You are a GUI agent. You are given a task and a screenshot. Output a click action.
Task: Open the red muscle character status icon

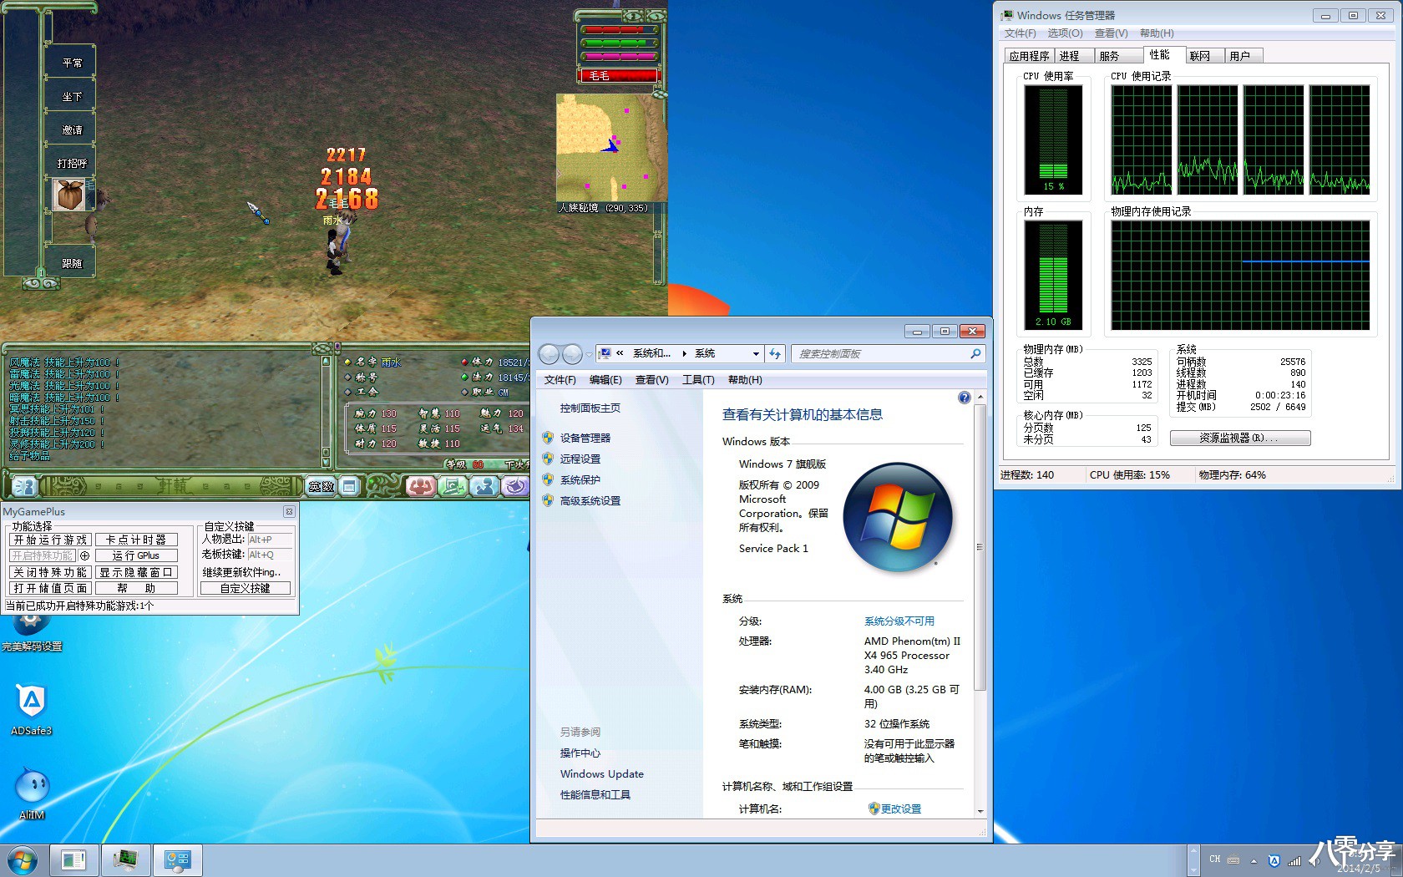click(420, 486)
